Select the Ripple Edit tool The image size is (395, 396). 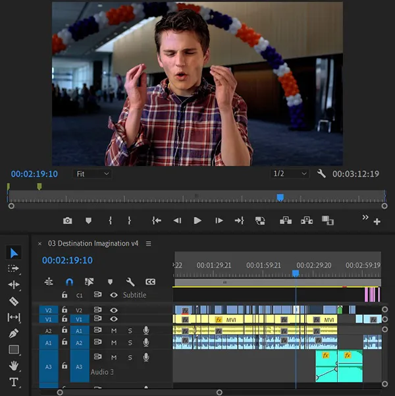(x=14, y=285)
